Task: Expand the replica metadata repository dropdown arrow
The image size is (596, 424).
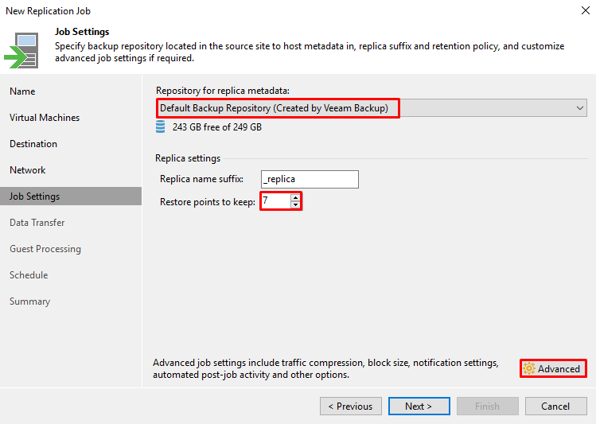Action: [579, 108]
